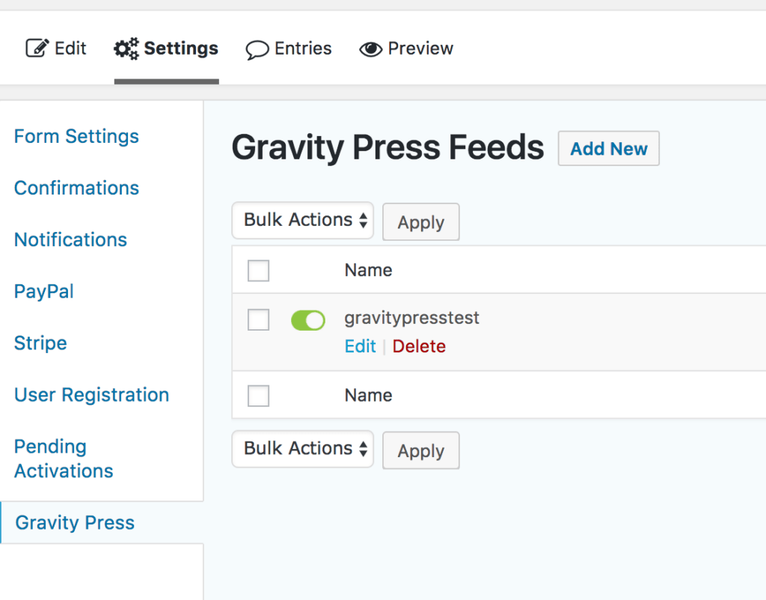
Task: Open the Edit tab label
Action: click(70, 49)
